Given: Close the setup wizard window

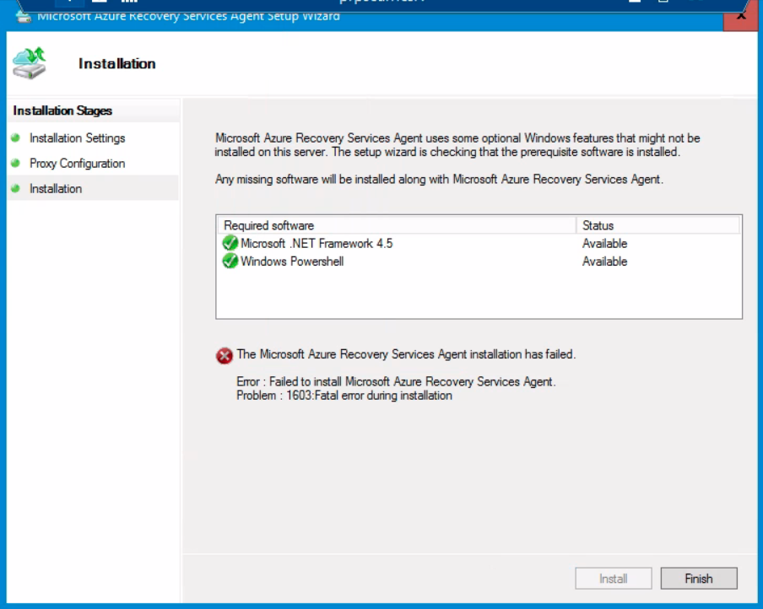Looking at the screenshot, I should (740, 18).
